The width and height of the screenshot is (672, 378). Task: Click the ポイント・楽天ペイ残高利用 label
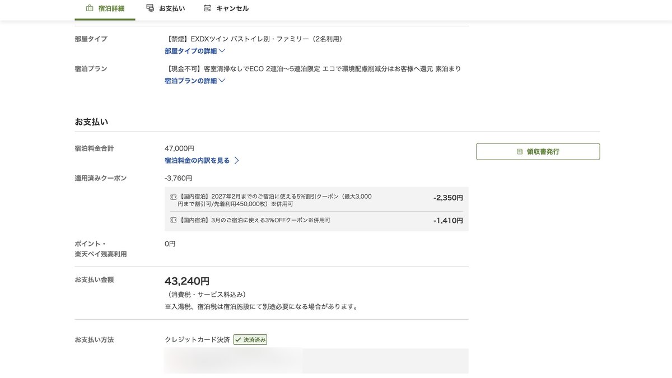[100, 249]
